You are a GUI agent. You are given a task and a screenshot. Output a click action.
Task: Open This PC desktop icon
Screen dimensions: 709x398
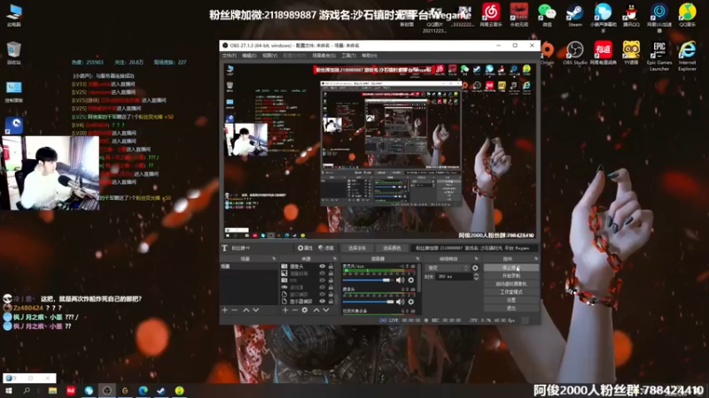14,14
